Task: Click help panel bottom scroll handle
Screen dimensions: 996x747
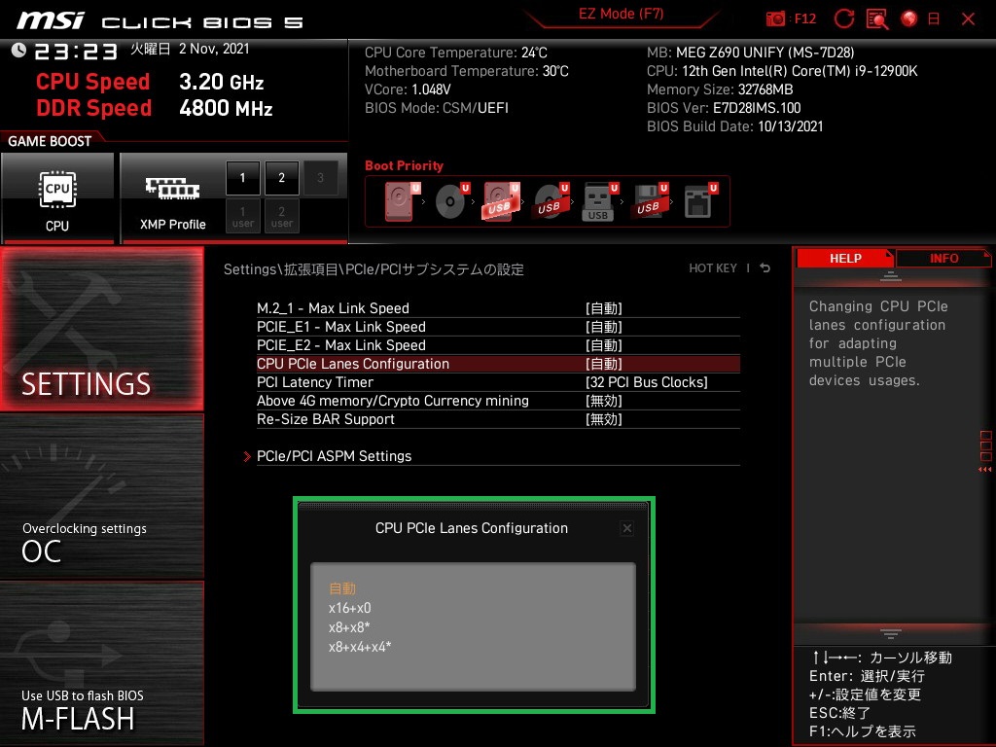Action: coord(891,633)
